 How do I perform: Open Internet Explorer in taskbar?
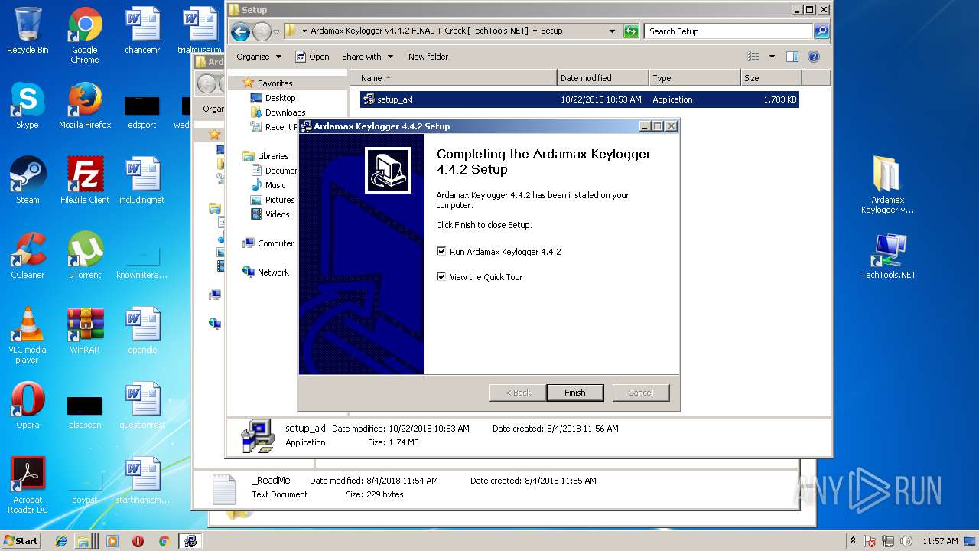(x=61, y=541)
